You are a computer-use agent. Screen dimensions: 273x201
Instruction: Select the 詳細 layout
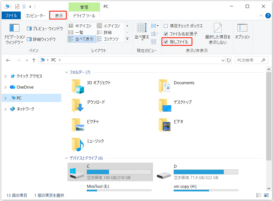(104, 32)
